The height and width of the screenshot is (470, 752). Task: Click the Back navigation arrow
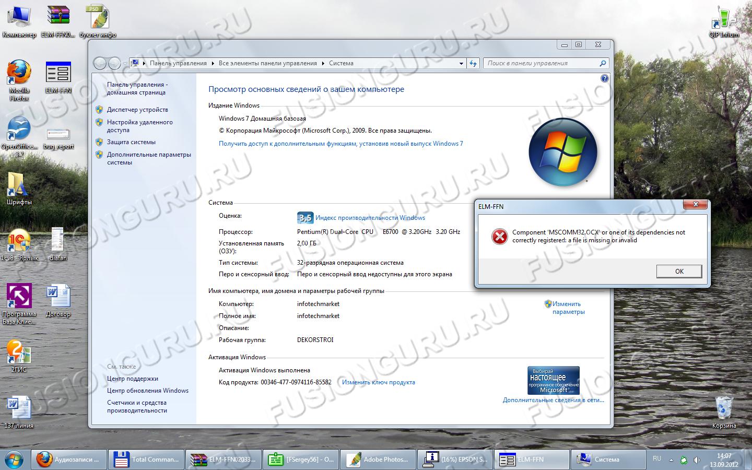(100, 63)
